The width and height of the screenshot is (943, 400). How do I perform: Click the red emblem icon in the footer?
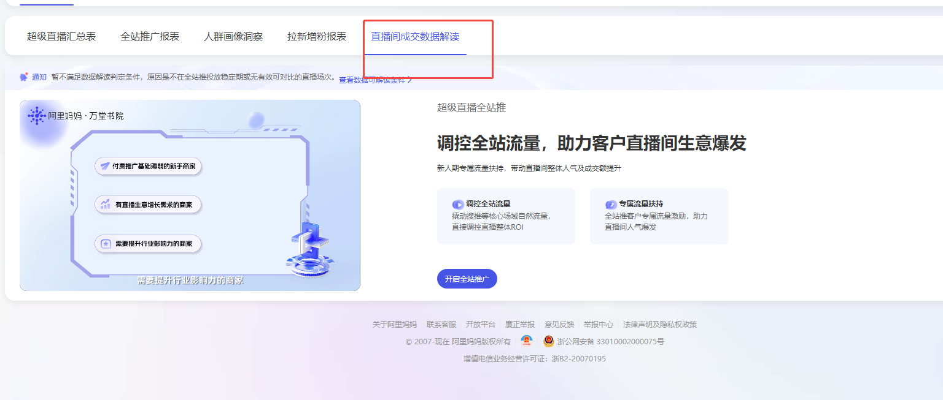point(526,341)
